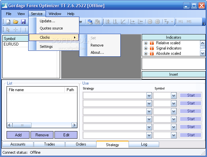Image resolution: width=207 pixels, height=157 pixels.
Task: Click the M5 timeframe button
Action: pos(189,22)
